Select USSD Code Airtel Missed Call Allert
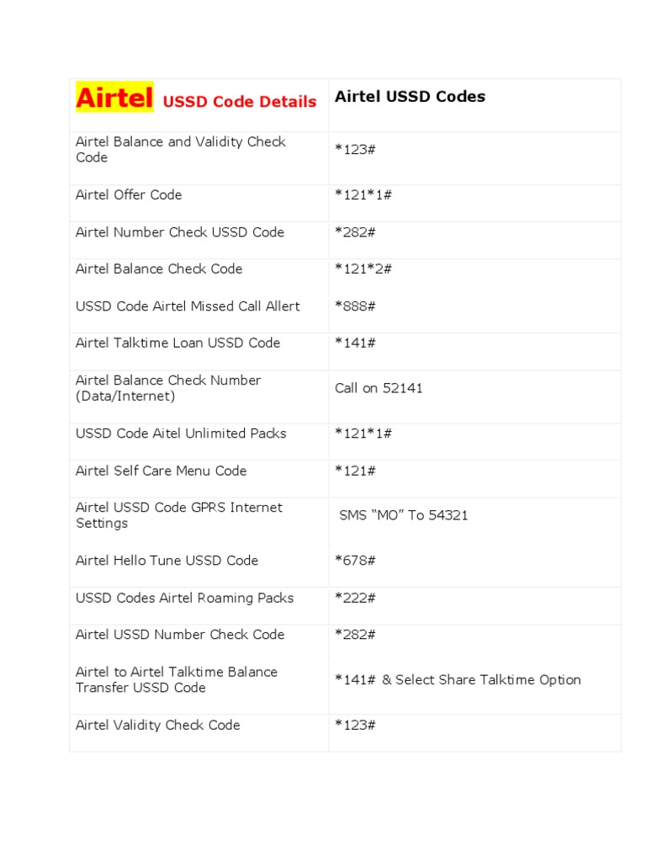The width and height of the screenshot is (646, 862). 188,306
